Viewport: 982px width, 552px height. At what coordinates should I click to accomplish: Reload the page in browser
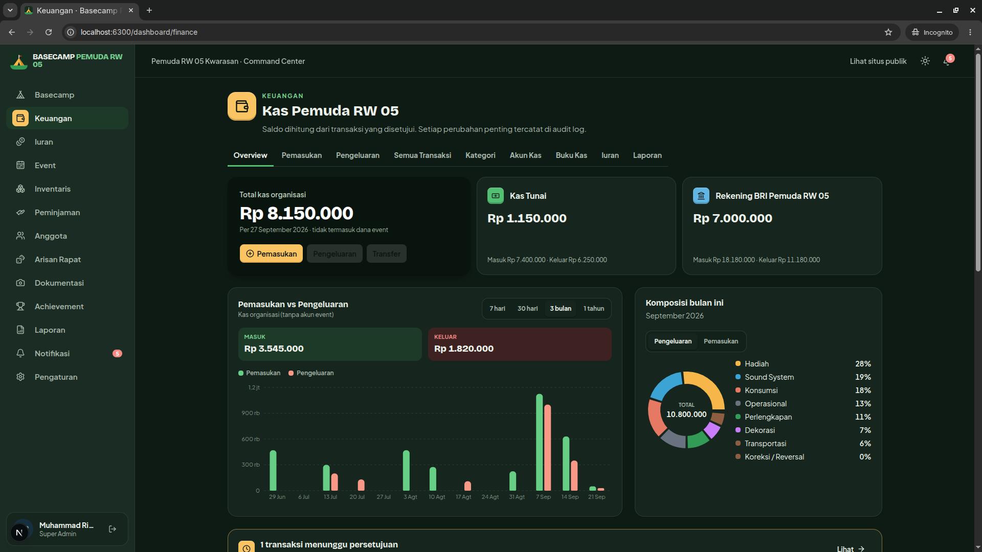click(49, 32)
